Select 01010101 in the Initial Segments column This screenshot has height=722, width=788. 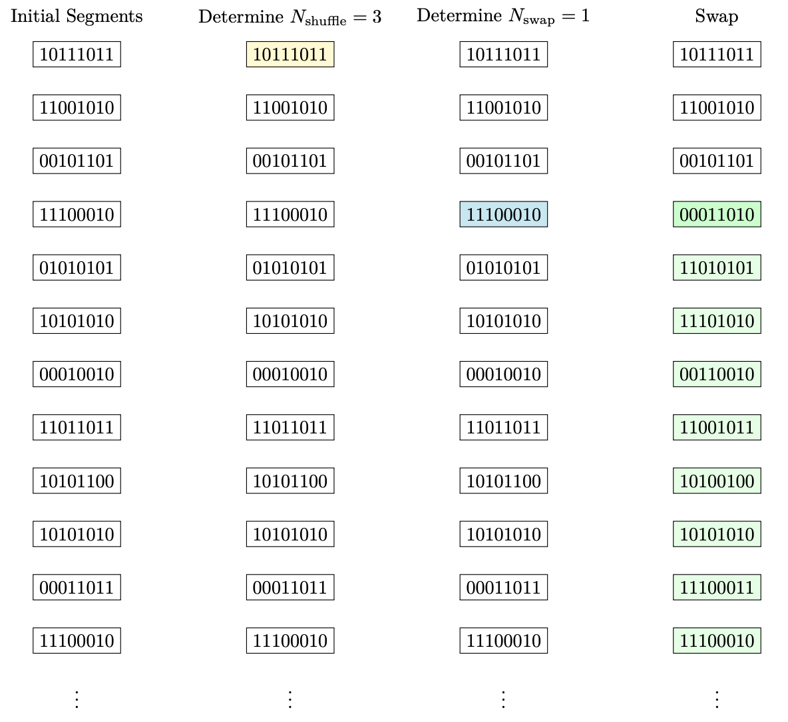click(77, 268)
